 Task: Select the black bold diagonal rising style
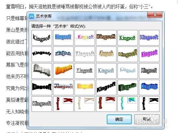(106, 87)
